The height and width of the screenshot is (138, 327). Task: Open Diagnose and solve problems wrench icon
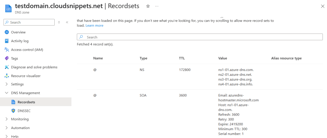(x=7, y=67)
